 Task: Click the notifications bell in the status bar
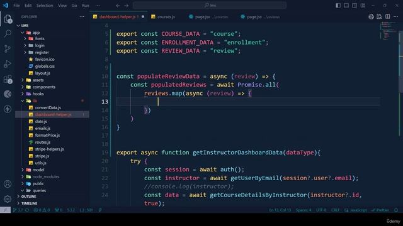click(x=396, y=210)
